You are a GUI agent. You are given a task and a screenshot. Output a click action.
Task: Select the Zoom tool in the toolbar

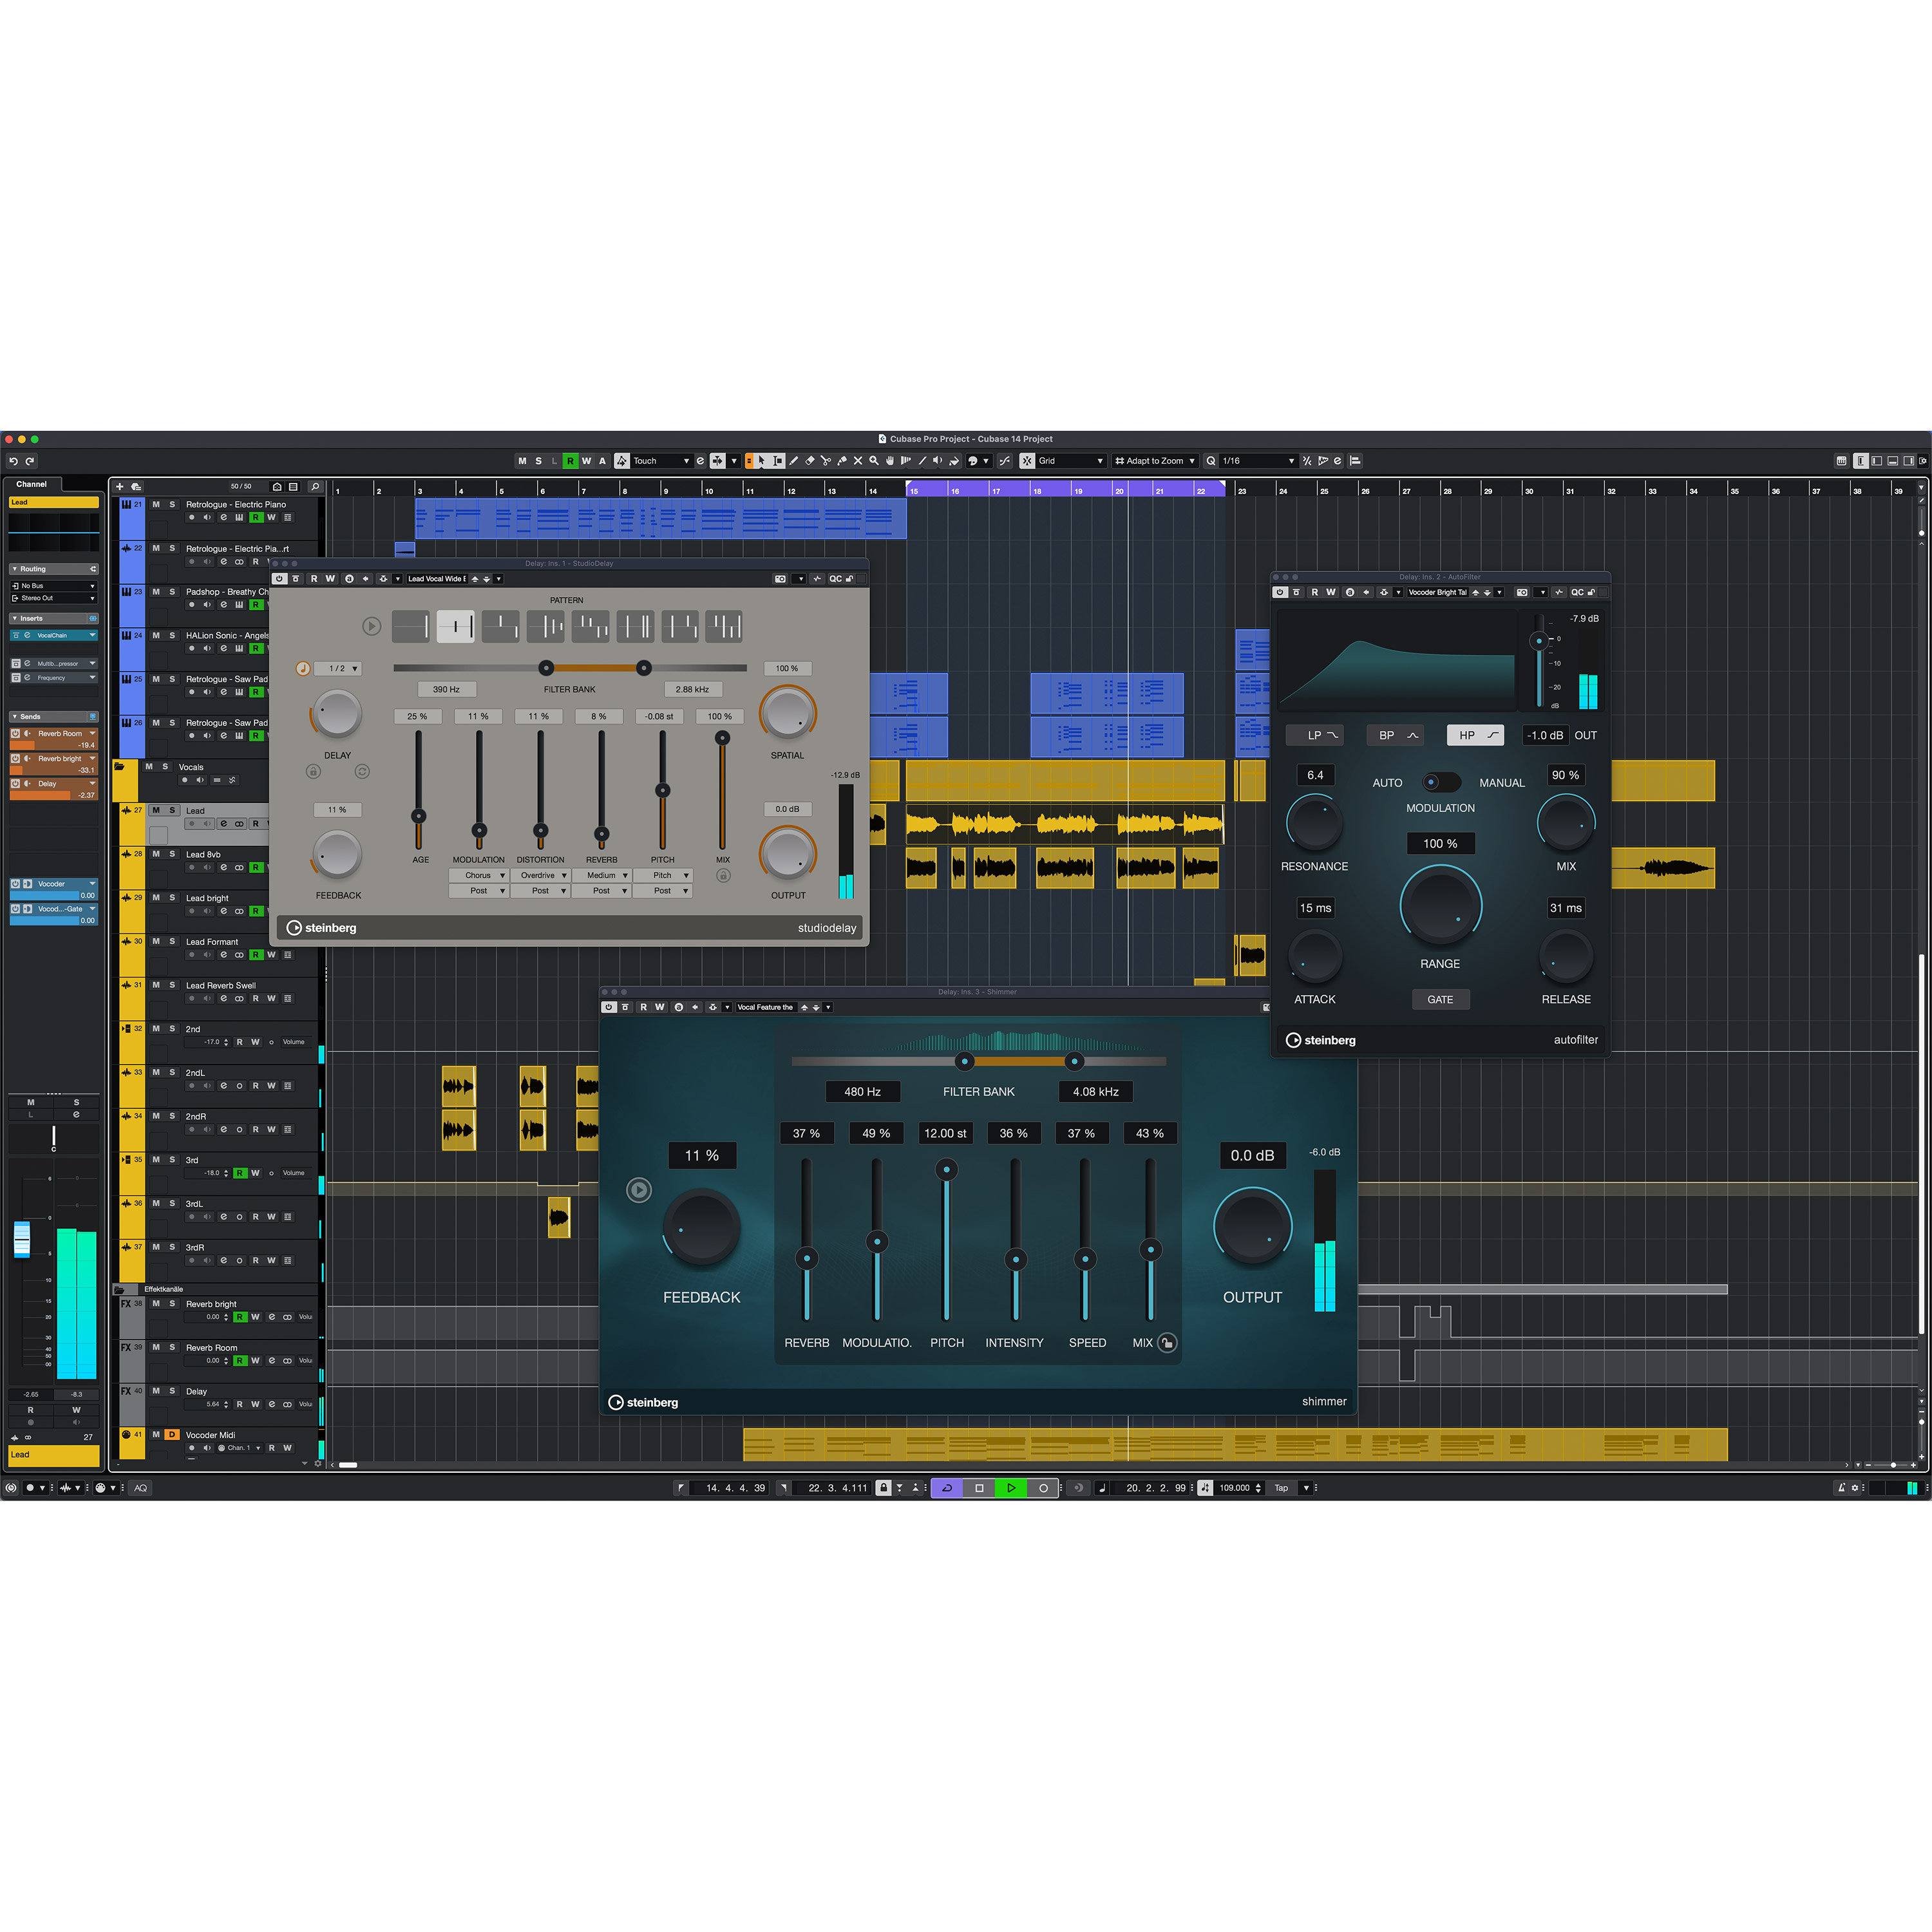coord(874,461)
